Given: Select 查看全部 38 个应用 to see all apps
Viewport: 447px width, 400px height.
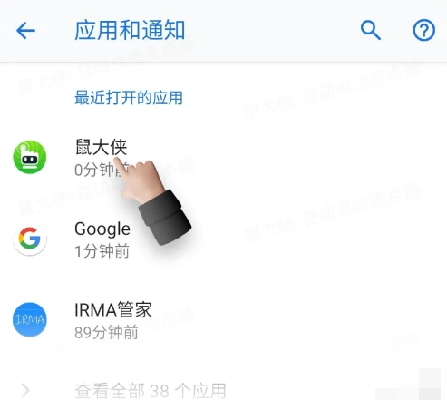Looking at the screenshot, I should 223,390.
